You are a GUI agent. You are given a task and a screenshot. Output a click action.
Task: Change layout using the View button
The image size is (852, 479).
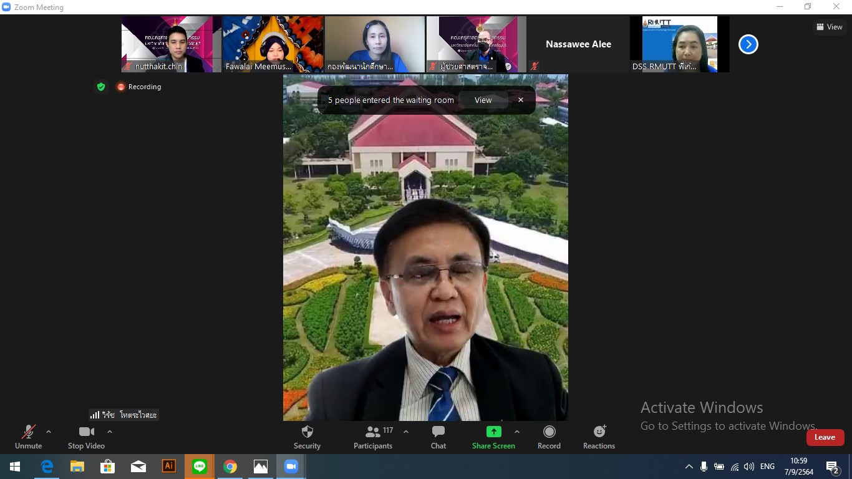click(x=830, y=27)
